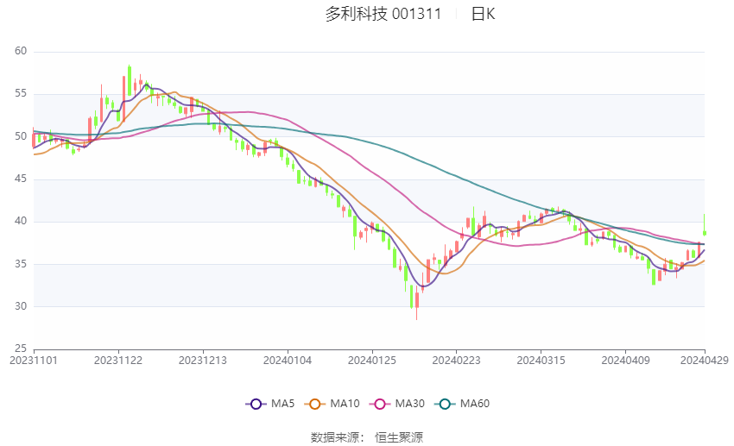Click the 恒生聚源 data source text
734x446 pixels.
pyautogui.click(x=399, y=437)
